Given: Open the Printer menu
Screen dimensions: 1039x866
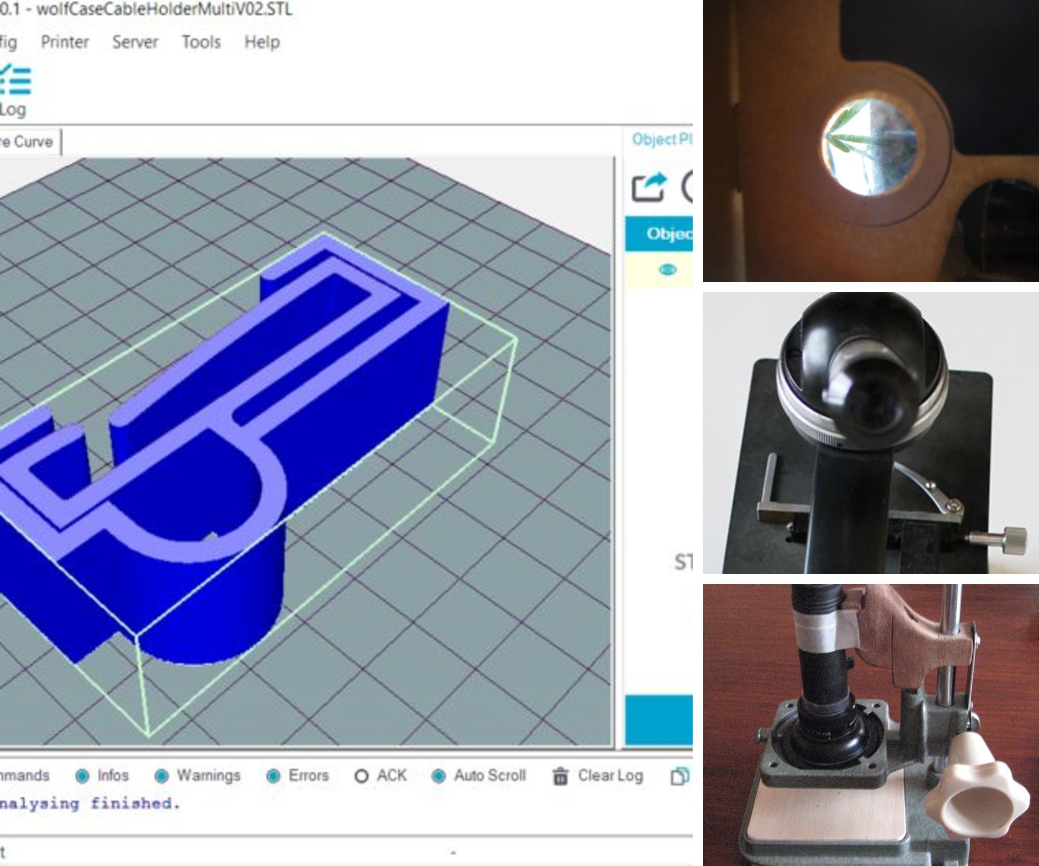Looking at the screenshot, I should pyautogui.click(x=65, y=42).
